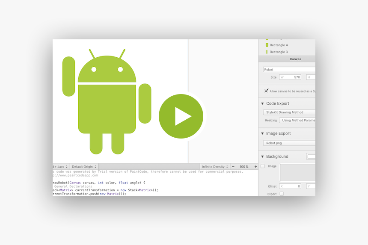Collapse the Image Export section
368x245 pixels.
click(262, 133)
